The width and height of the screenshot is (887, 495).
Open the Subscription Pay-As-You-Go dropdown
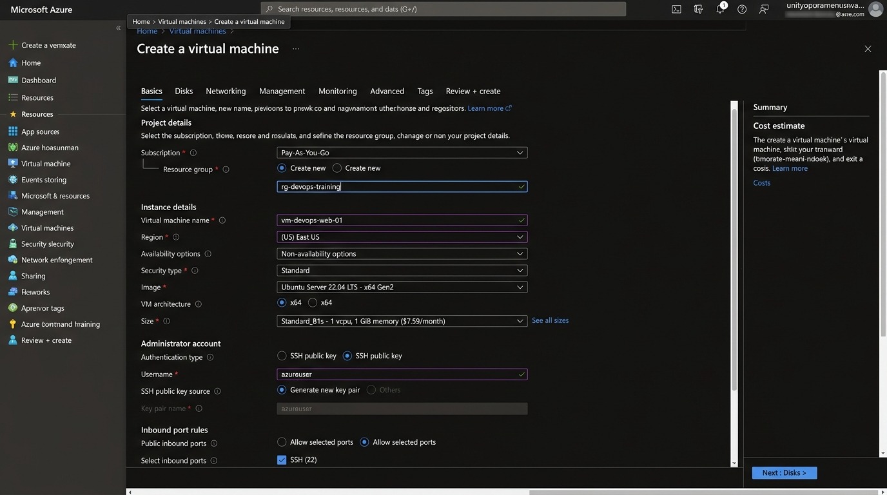point(402,153)
